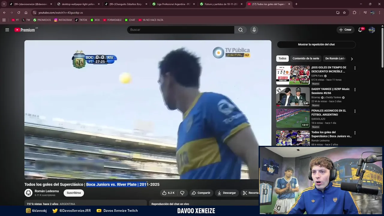Bookmark this page with star icon
This screenshot has height=216, width=384.
(344, 13)
